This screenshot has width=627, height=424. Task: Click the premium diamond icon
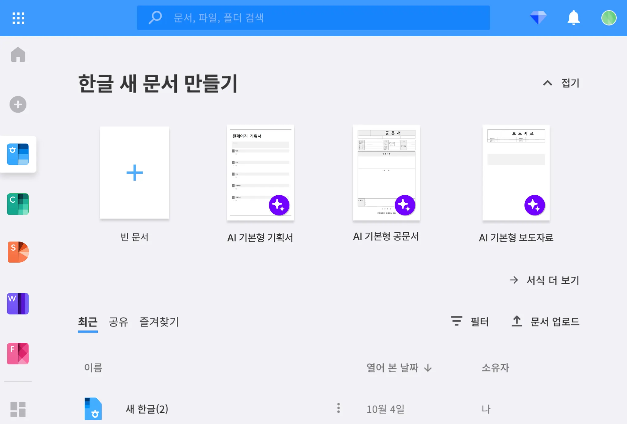click(538, 18)
